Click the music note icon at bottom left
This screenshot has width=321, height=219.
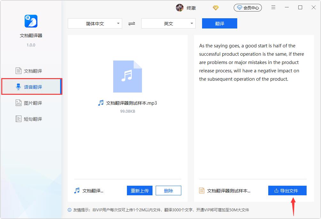click(x=77, y=191)
